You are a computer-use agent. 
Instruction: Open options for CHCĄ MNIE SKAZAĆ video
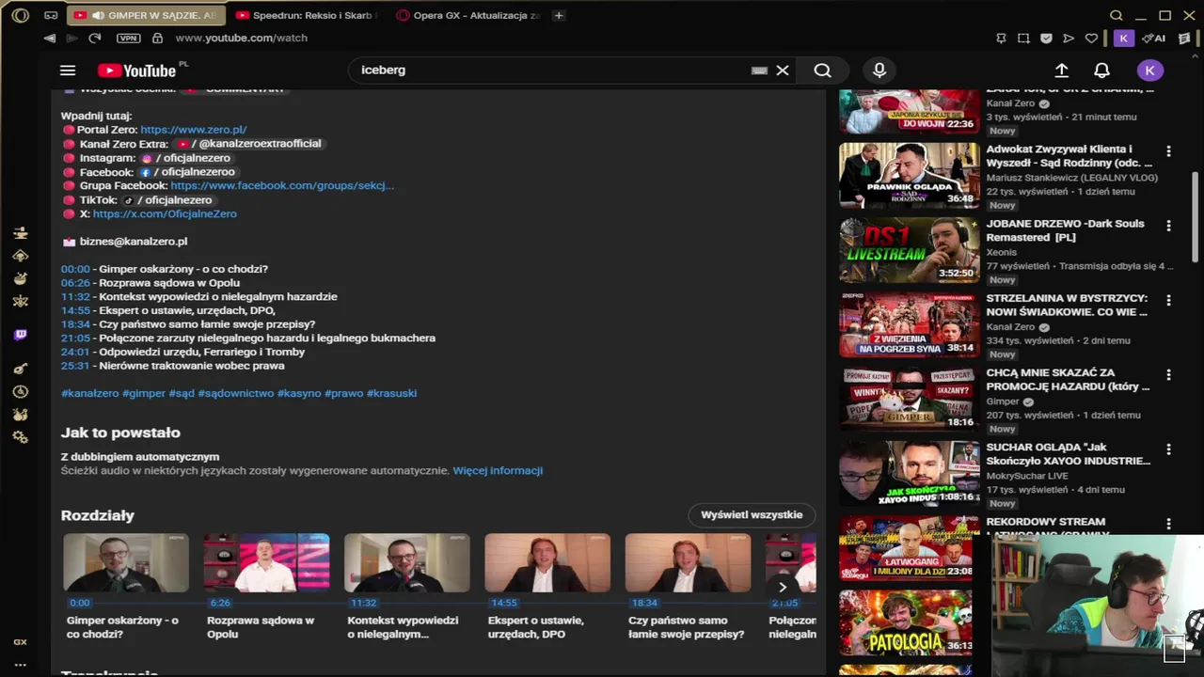[x=1168, y=374]
